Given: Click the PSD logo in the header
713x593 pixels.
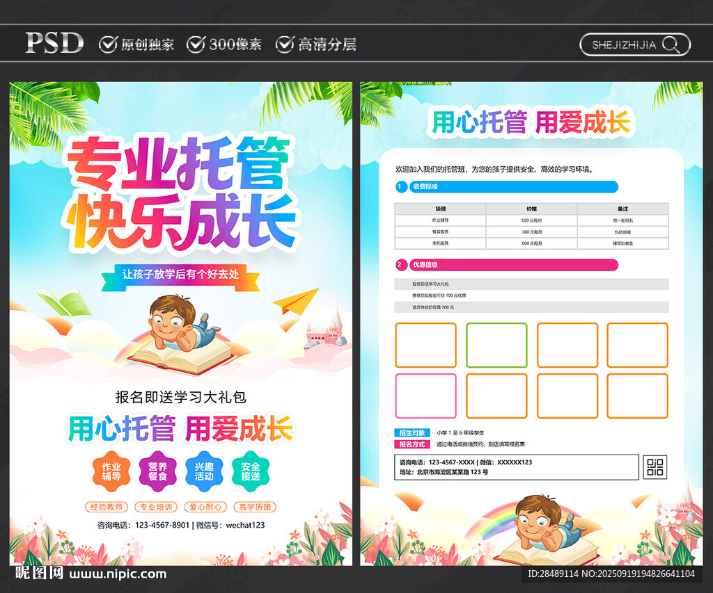Looking at the screenshot, I should [x=54, y=43].
